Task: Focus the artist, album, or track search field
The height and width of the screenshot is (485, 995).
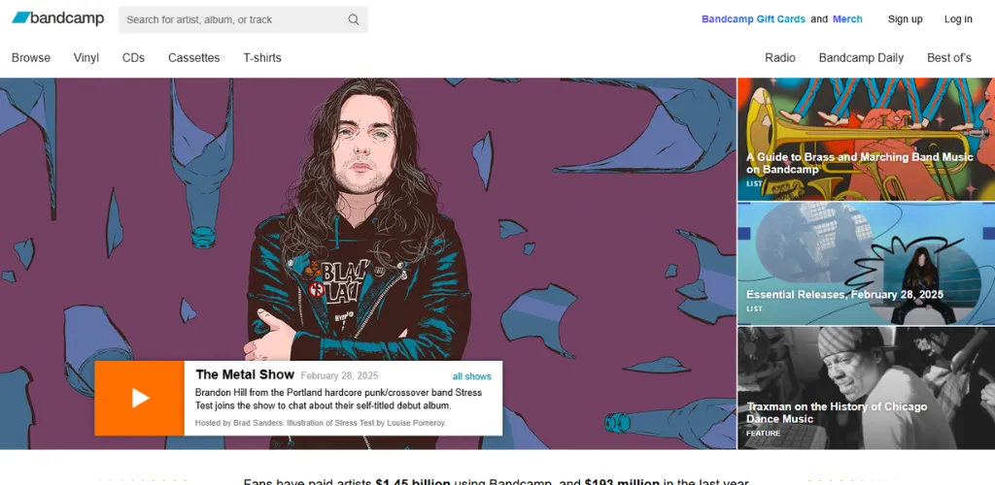Action: point(243,19)
